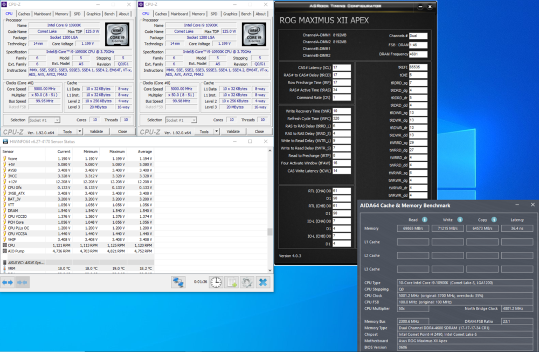Viewport: 539px width, 352px height.
Task: Click the DRAM Frequency field
Action: click(418, 54)
